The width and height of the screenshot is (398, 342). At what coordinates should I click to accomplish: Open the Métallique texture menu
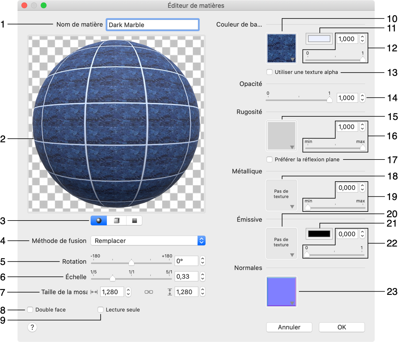click(281, 195)
